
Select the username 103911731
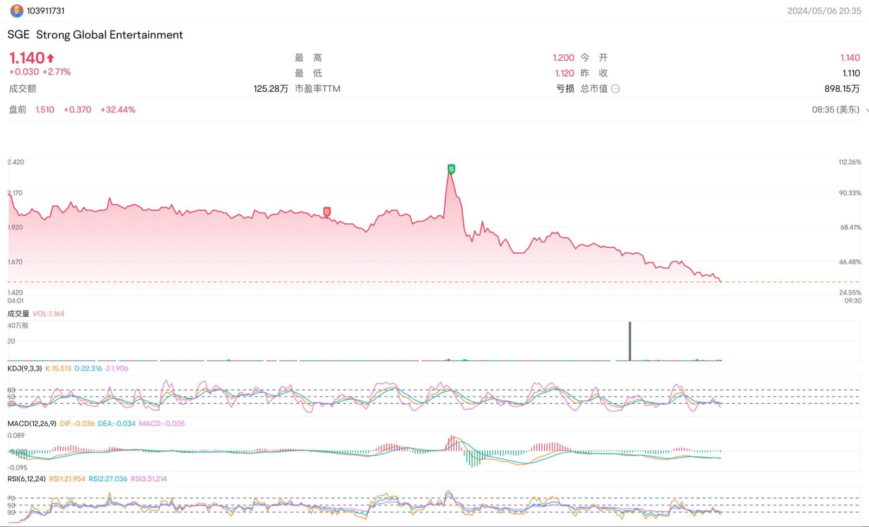46,11
